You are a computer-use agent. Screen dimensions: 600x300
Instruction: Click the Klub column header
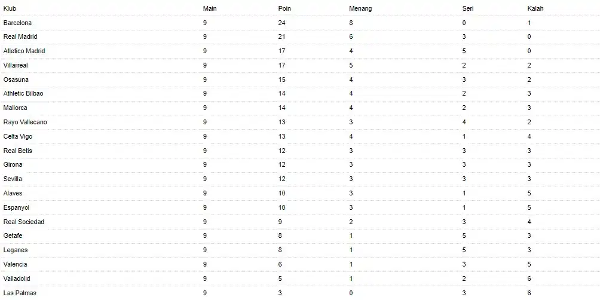pyautogui.click(x=10, y=9)
